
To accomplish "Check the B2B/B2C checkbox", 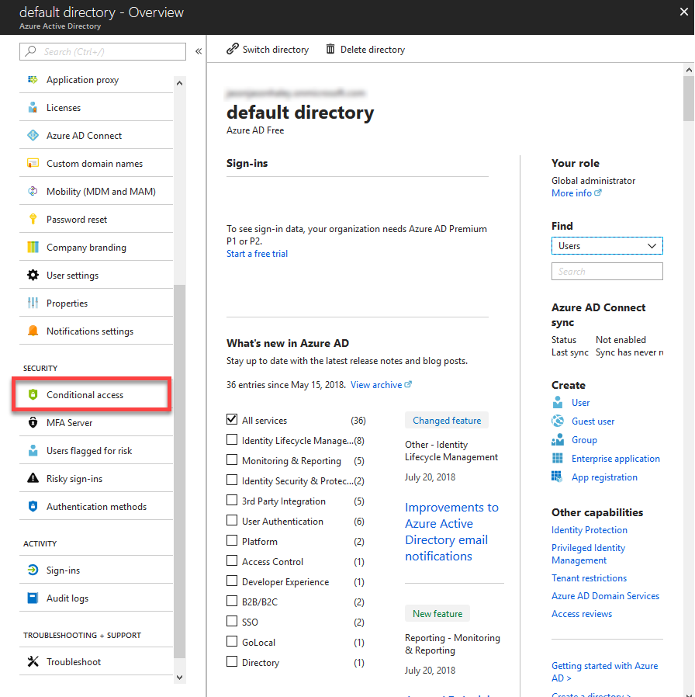I will point(231,601).
